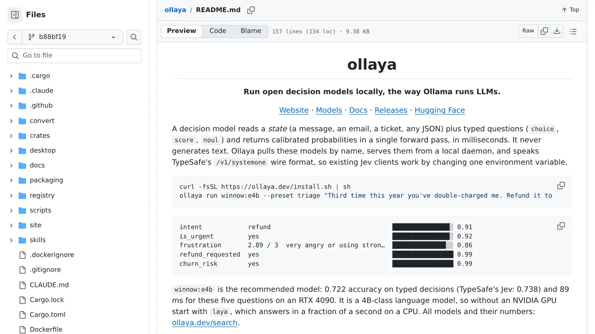
Task: Expand the registry folder chevron
Action: click(11, 195)
